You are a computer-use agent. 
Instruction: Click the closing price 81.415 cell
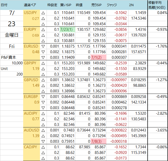tap(83, 113)
